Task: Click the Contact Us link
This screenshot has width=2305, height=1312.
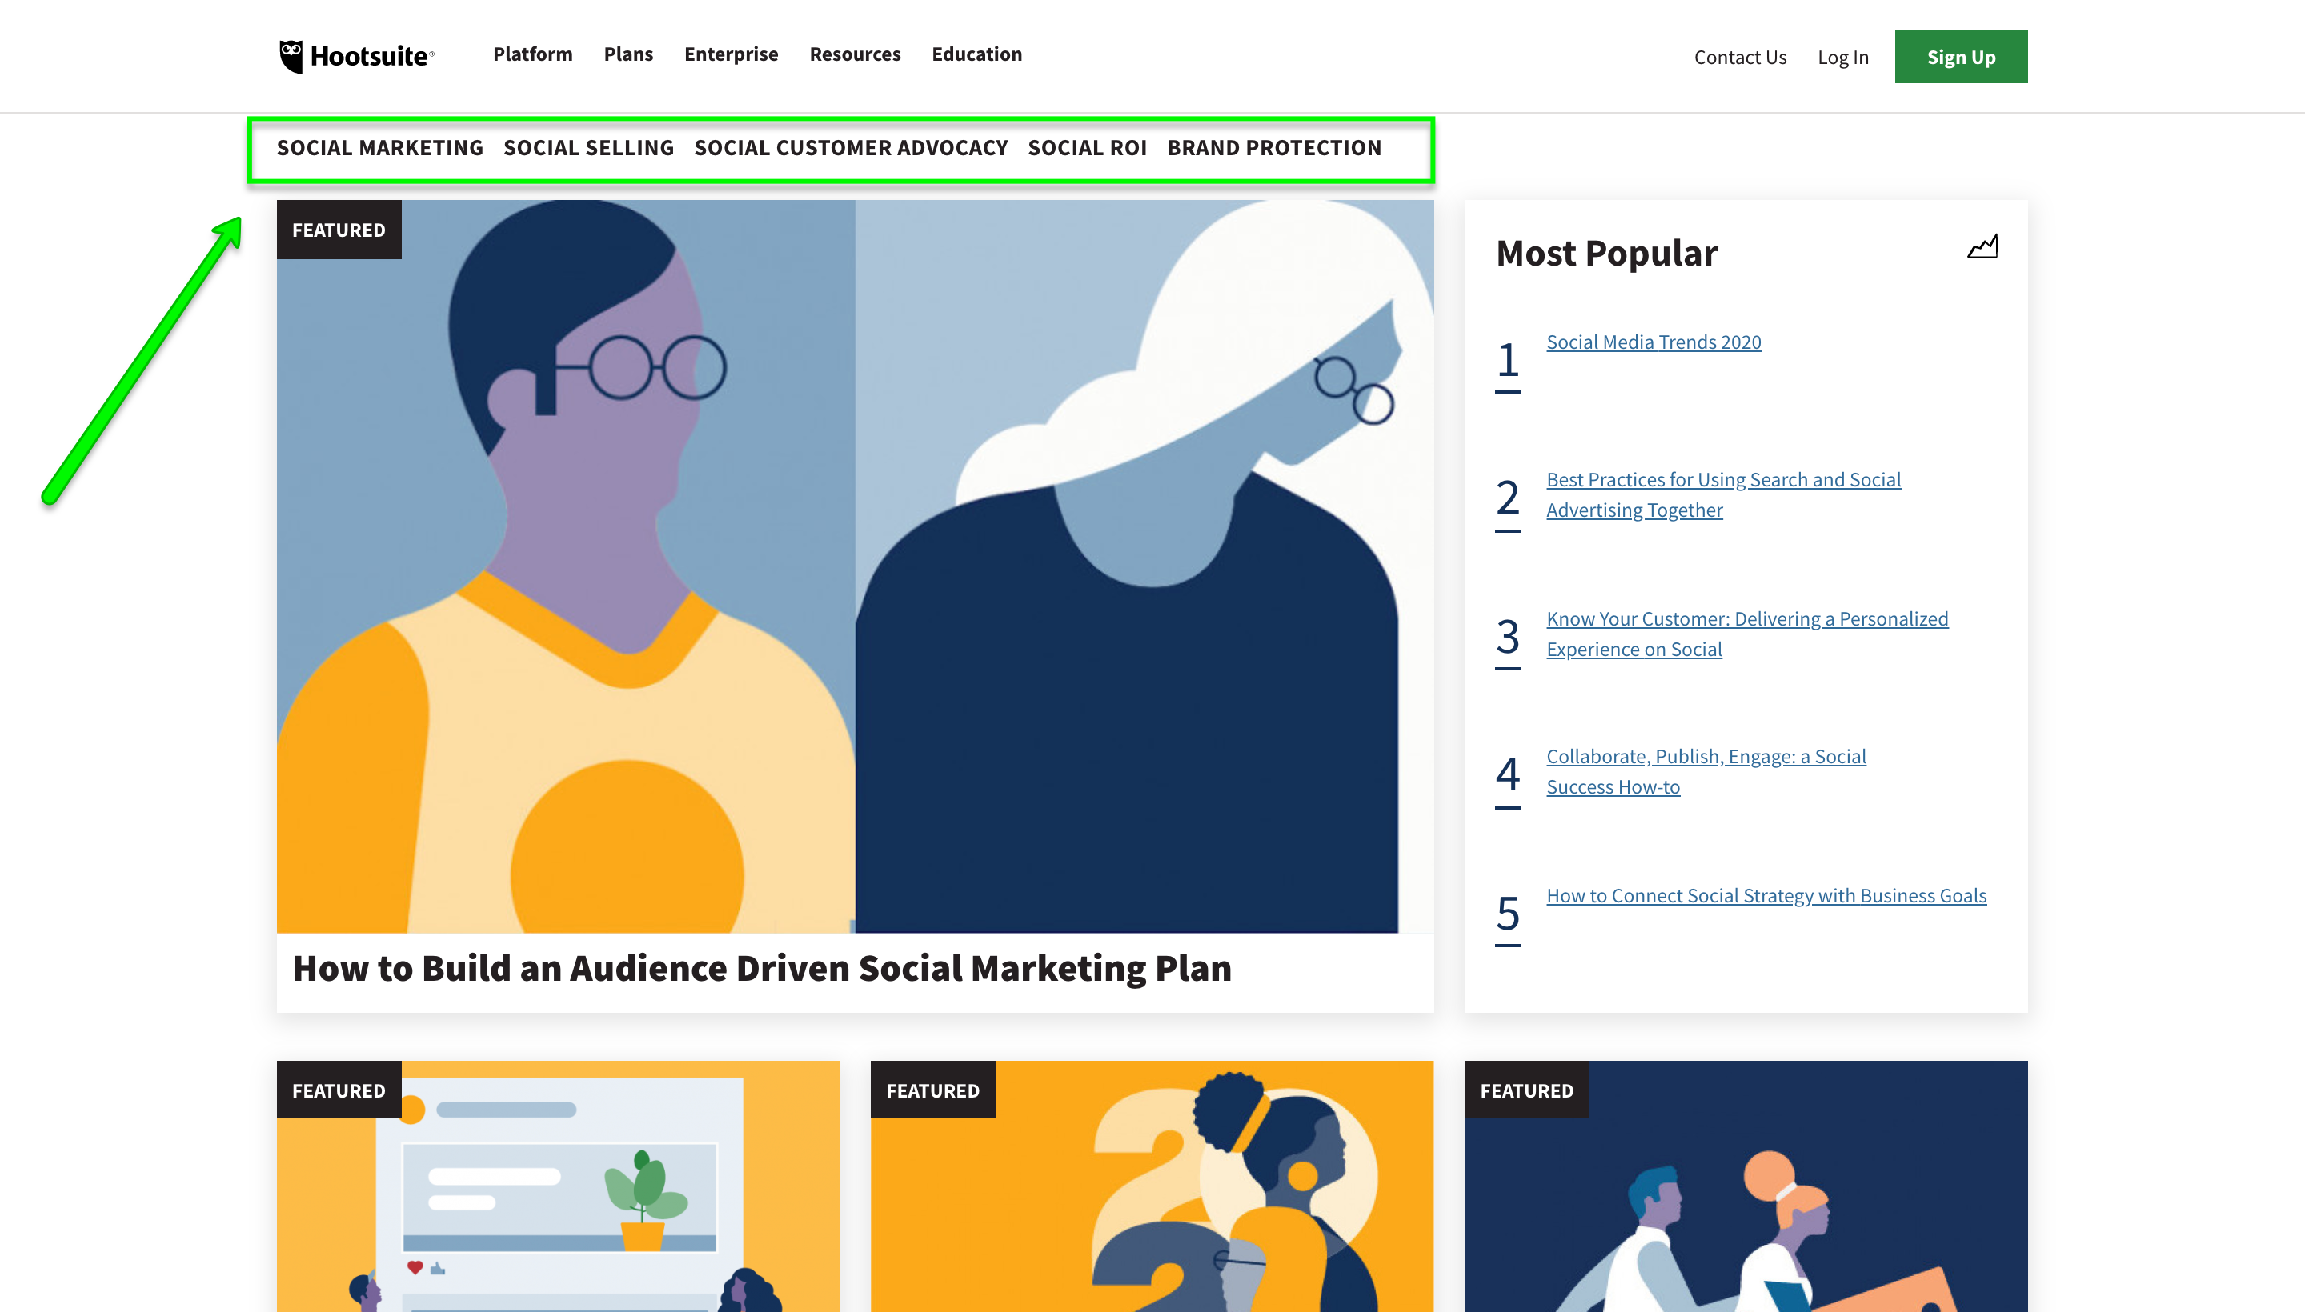Action: (1740, 57)
